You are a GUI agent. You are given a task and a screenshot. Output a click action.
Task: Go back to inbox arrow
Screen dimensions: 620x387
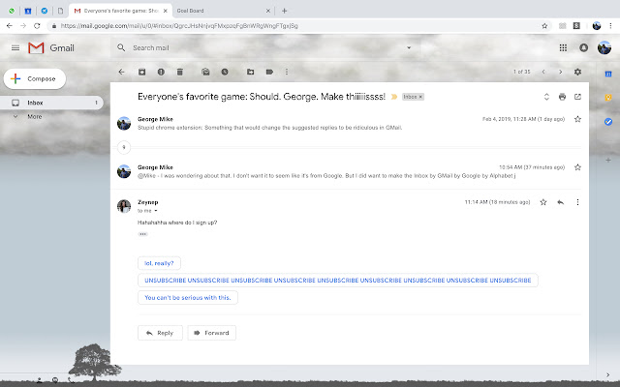[121, 72]
